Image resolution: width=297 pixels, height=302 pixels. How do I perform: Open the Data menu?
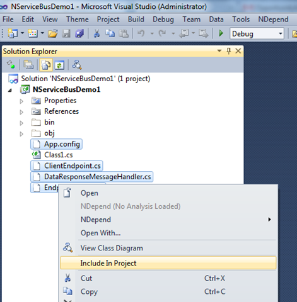pyautogui.click(x=216, y=20)
